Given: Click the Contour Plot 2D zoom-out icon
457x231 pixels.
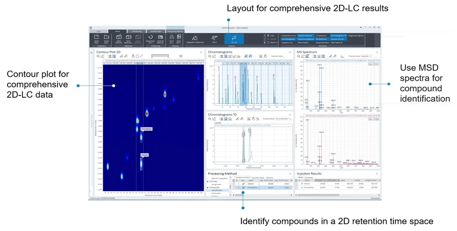Looking at the screenshot, I should tap(98, 56).
